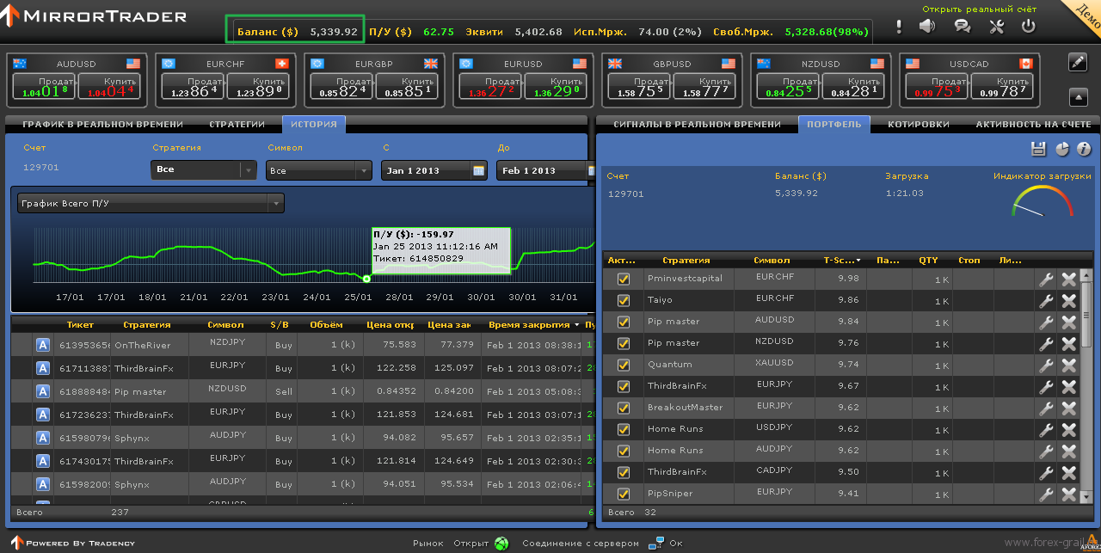Remove PipSniper strategy with X icon
The image size is (1101, 553).
[1068, 494]
